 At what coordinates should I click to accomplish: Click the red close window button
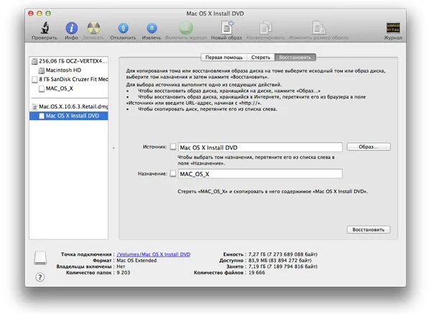(x=31, y=13)
